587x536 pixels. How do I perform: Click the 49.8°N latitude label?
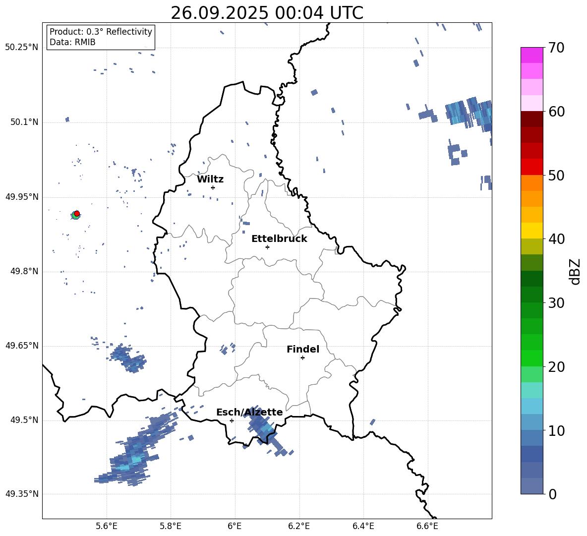click(x=24, y=271)
